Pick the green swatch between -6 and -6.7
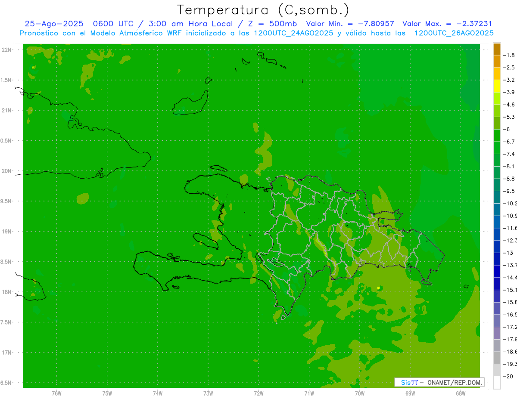Viewport: 517px width, 399px height. pyautogui.click(x=497, y=136)
